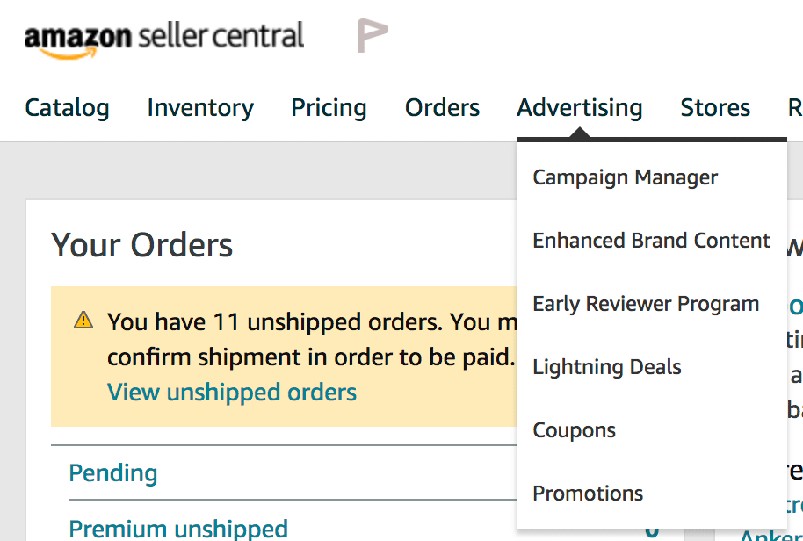
Task: Open the Pricing menu
Action: point(329,108)
